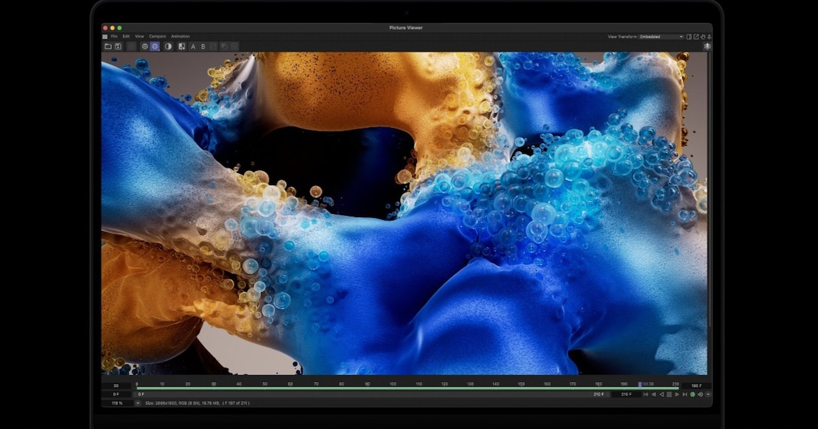
Task: Open the Animation menu
Action: point(181,36)
